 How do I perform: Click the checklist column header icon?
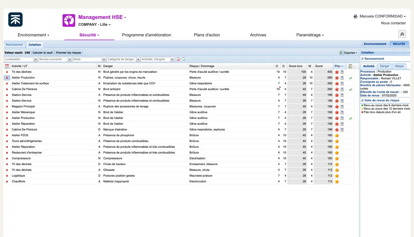point(351,66)
